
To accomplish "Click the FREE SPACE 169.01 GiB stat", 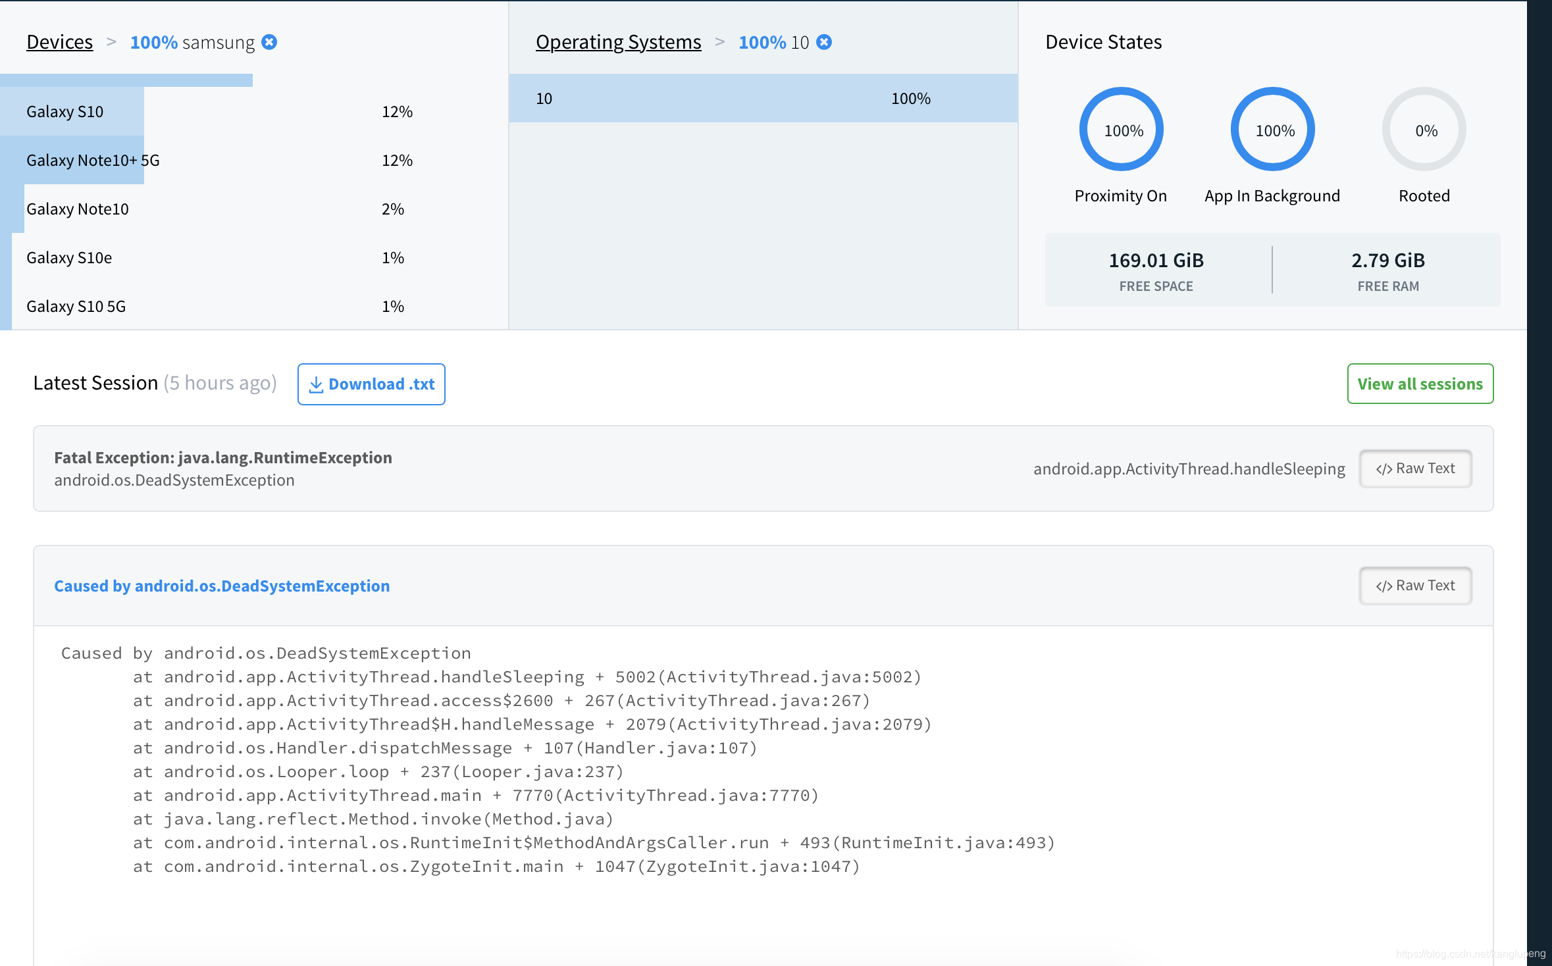I will (1156, 270).
